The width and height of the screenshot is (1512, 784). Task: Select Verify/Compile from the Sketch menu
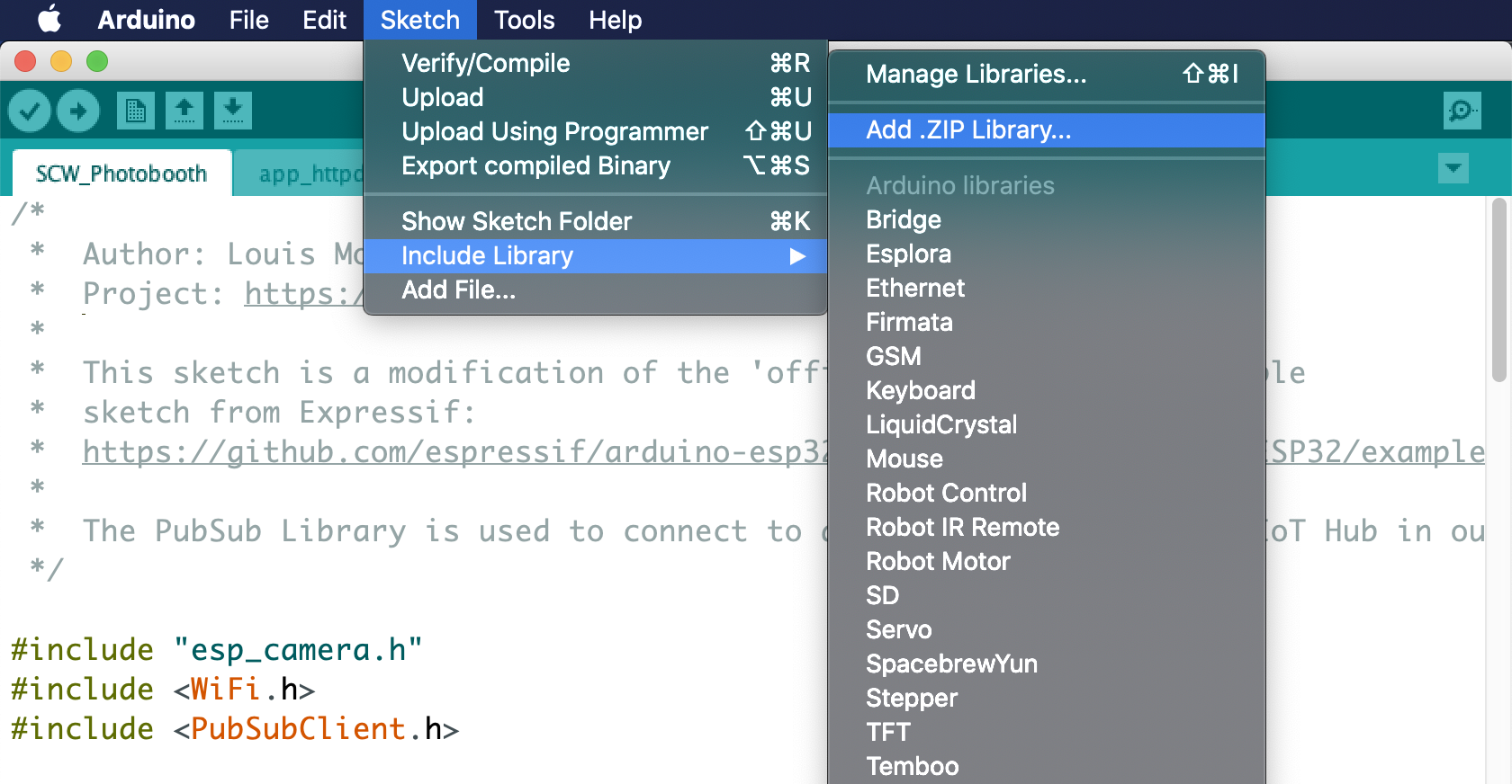pyautogui.click(x=595, y=63)
